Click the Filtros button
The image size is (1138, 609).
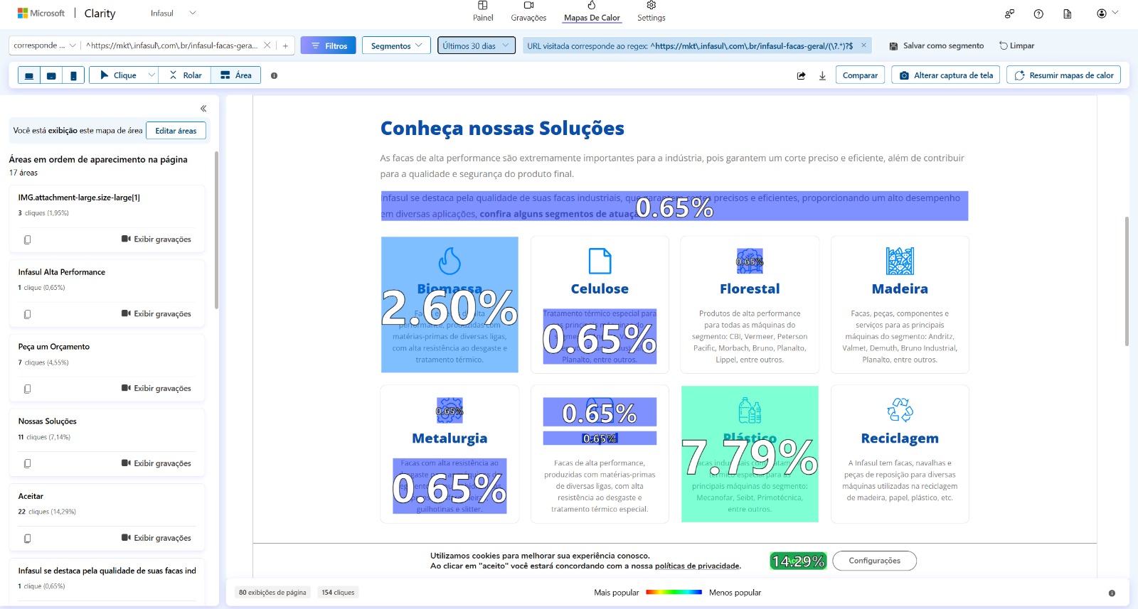click(328, 45)
